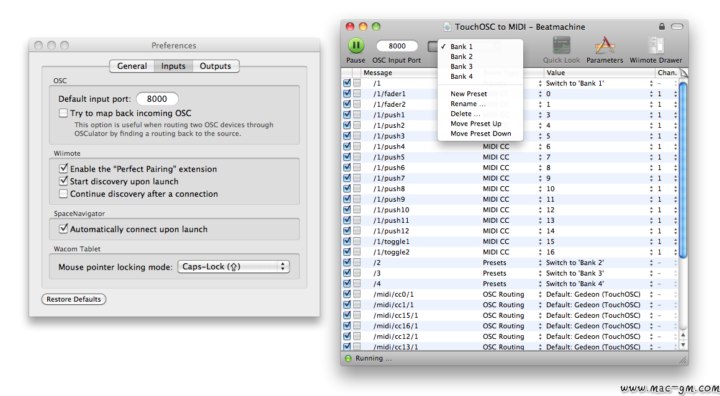Uncheck the /1/fader1 message checkbox
The image size is (720, 396).
(x=347, y=93)
